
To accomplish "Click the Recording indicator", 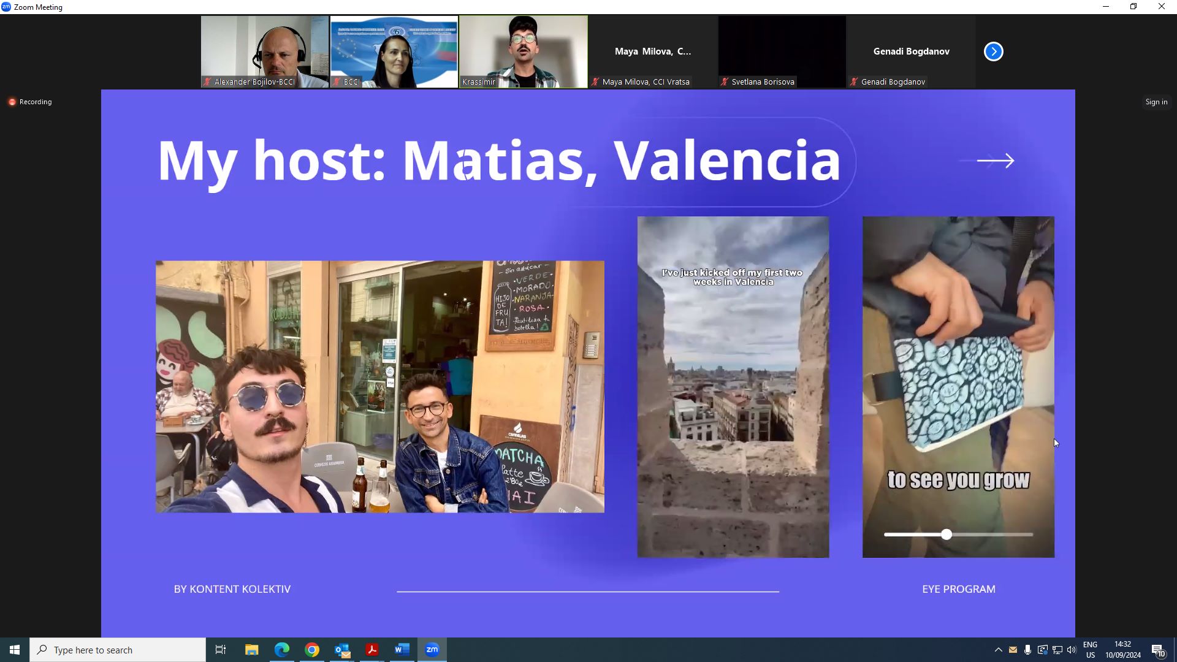I will pos(30,102).
